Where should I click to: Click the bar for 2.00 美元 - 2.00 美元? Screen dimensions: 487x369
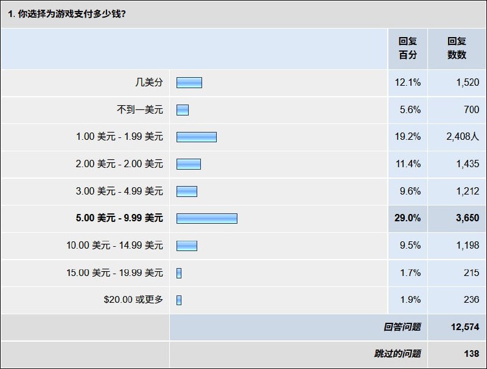189,164
